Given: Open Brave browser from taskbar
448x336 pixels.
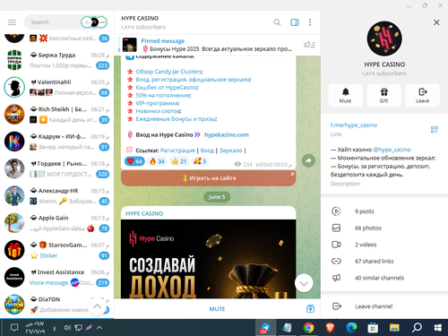Looking at the screenshot, I should (x=330, y=328).
